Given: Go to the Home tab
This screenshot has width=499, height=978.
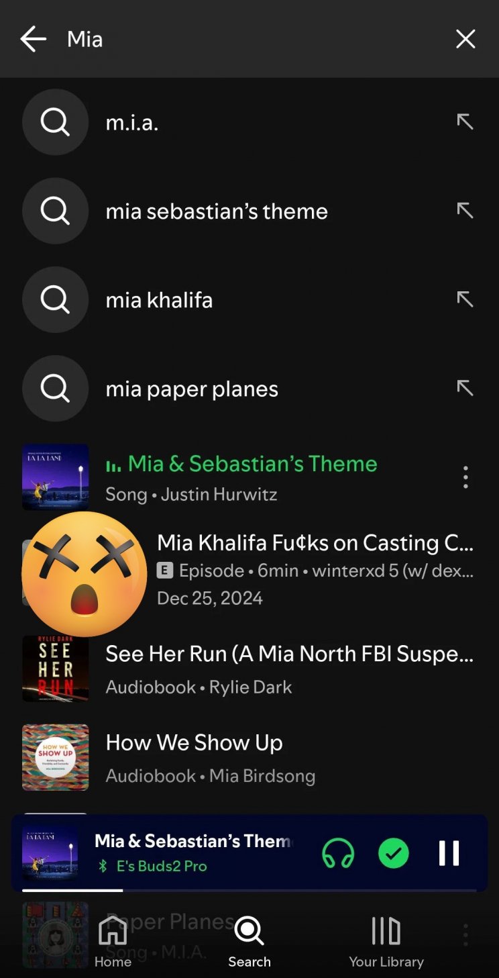Looking at the screenshot, I should pyautogui.click(x=113, y=941).
